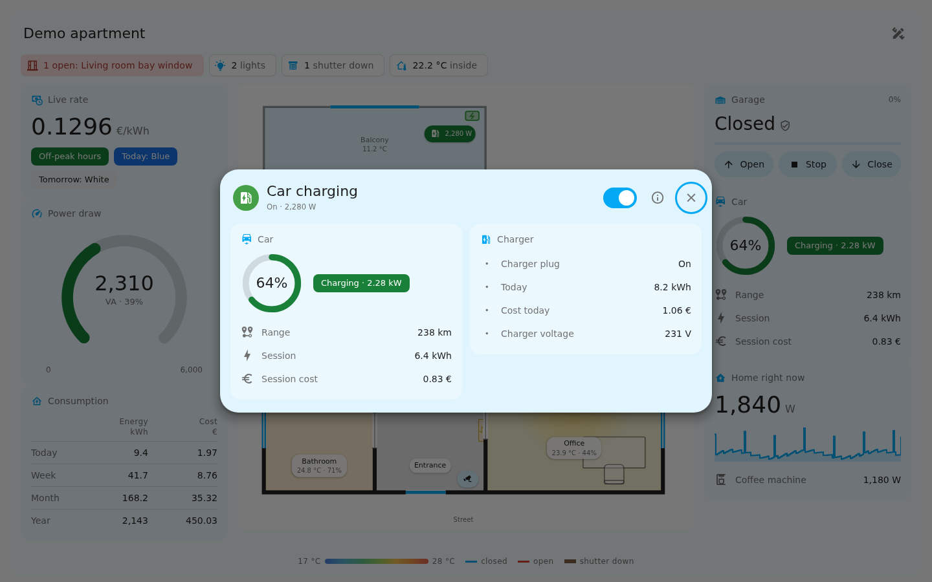Click the Tomorrow: White badge

[x=74, y=180]
